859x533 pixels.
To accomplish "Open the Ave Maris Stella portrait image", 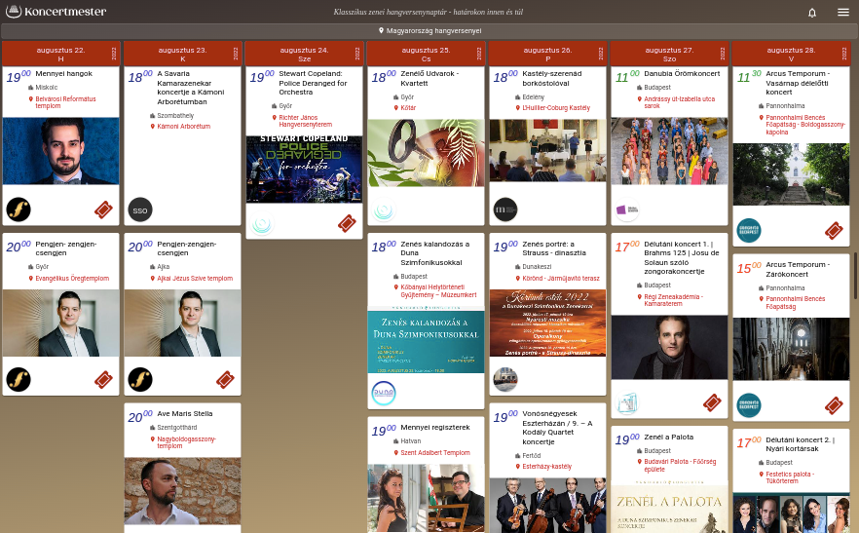I will [x=182, y=491].
